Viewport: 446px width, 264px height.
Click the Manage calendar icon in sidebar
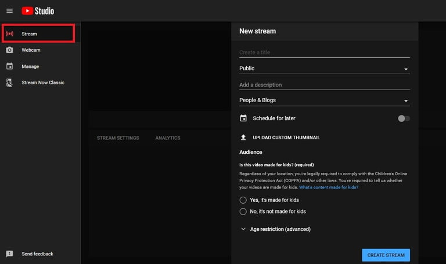[x=9, y=66]
